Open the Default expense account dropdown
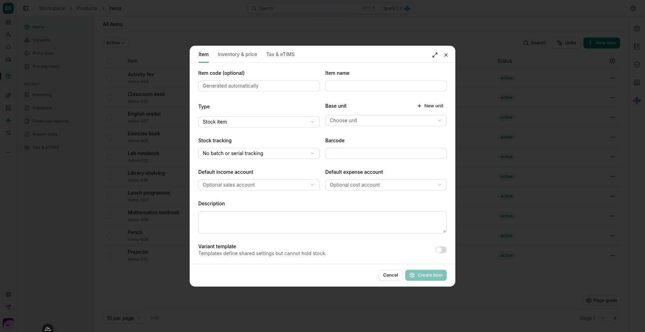The image size is (645, 332). pyautogui.click(x=386, y=185)
